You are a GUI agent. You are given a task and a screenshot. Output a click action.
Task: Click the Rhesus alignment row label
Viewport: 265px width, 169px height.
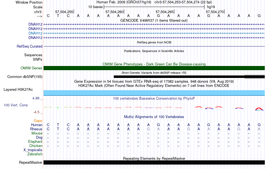(36, 129)
